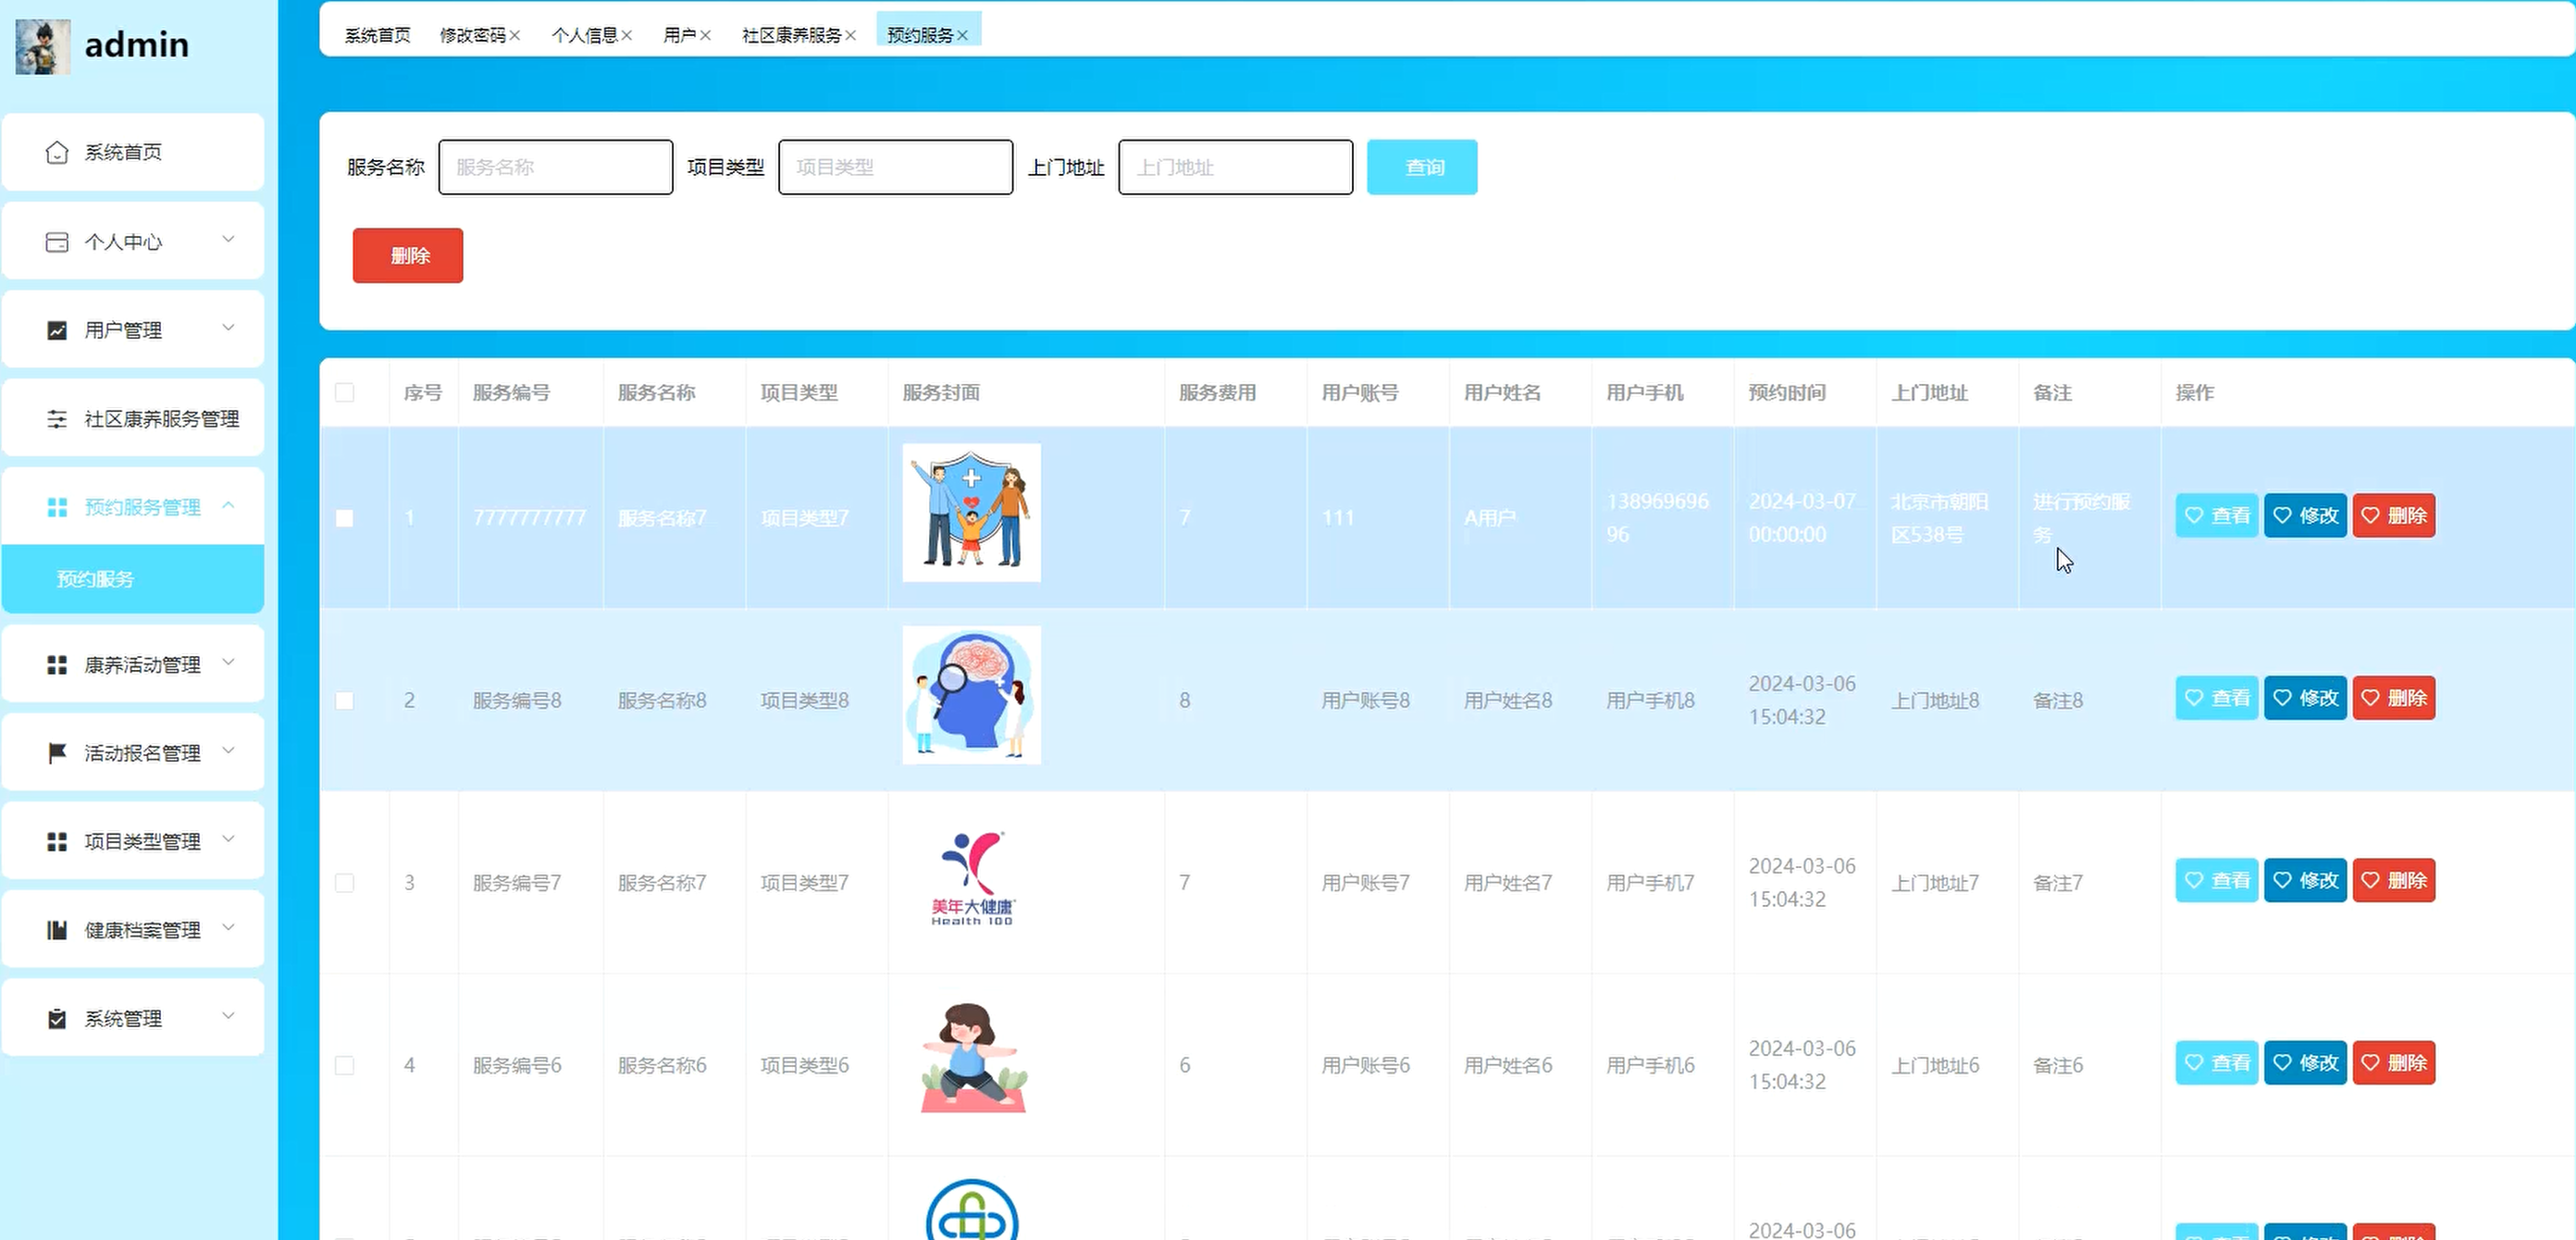Expand the 用户管理 menu chevron
2576x1240 pixels.
pos(228,327)
